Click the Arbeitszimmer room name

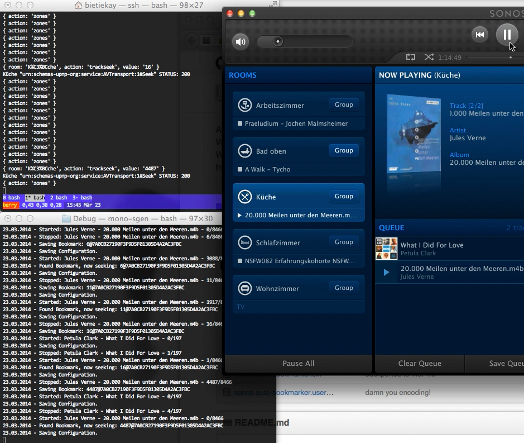click(280, 106)
